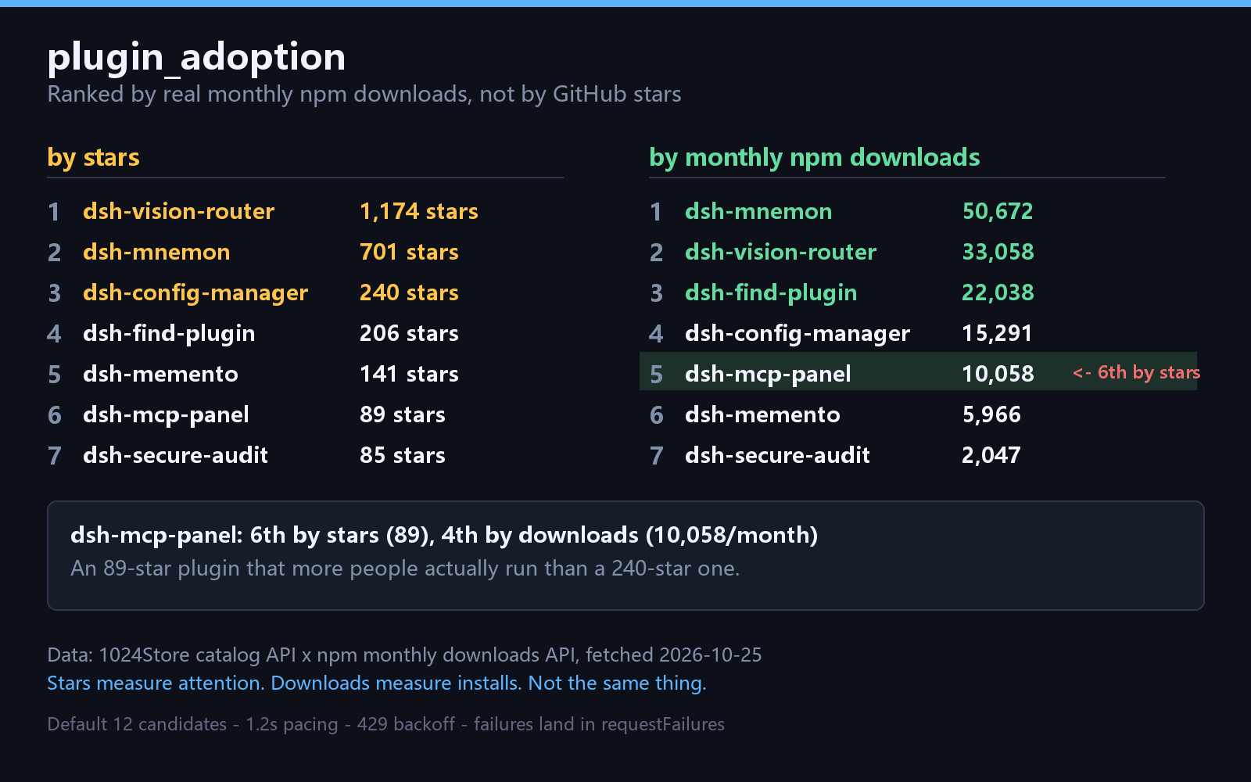Screen dimensions: 1251x782
Task: Click the 50,672 downloads value
Action: [998, 211]
